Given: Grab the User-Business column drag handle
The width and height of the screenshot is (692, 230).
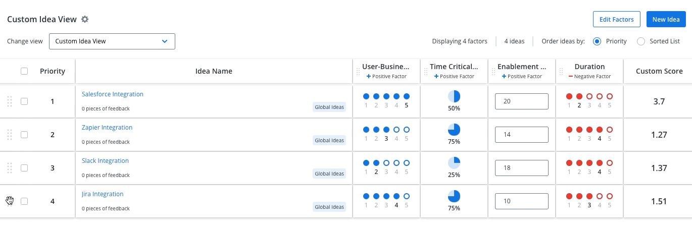Looking at the screenshot, I should [x=358, y=72].
